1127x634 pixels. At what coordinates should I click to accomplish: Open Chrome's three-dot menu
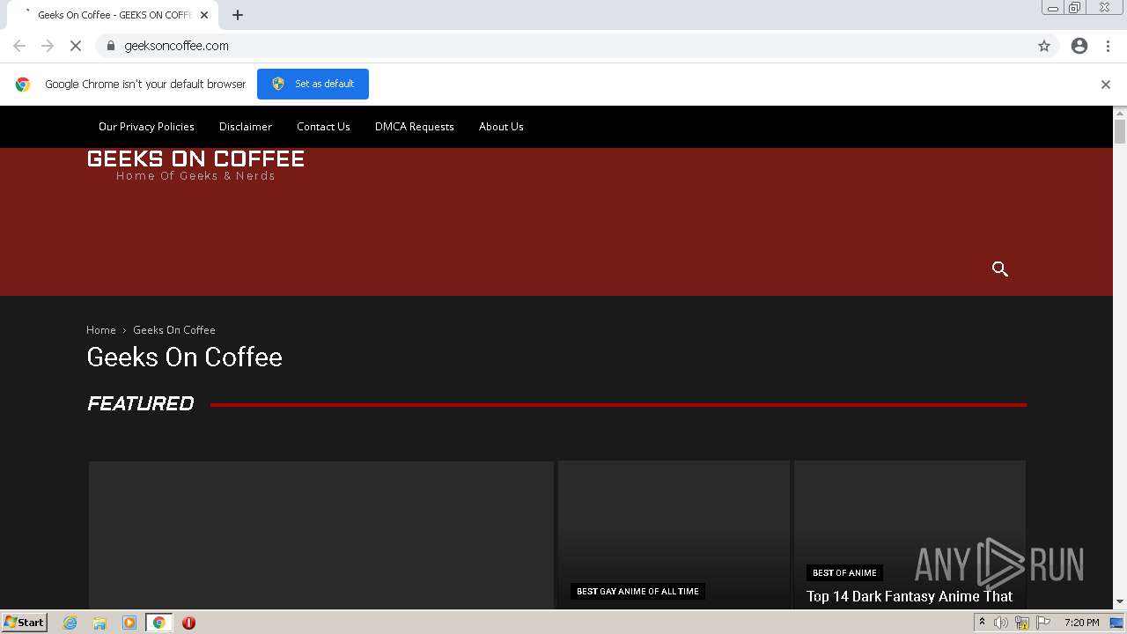pyautogui.click(x=1108, y=46)
